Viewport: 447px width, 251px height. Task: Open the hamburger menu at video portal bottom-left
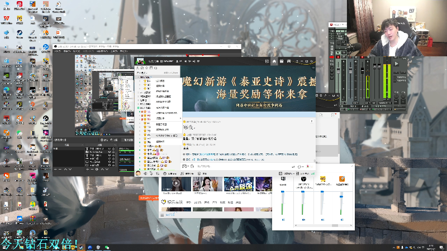pos(162,215)
